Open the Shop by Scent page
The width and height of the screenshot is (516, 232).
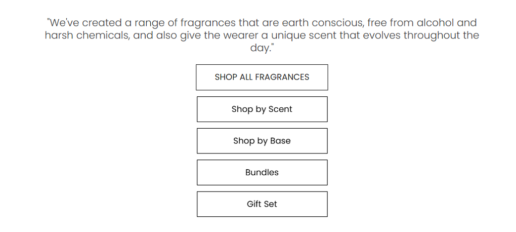(x=262, y=109)
